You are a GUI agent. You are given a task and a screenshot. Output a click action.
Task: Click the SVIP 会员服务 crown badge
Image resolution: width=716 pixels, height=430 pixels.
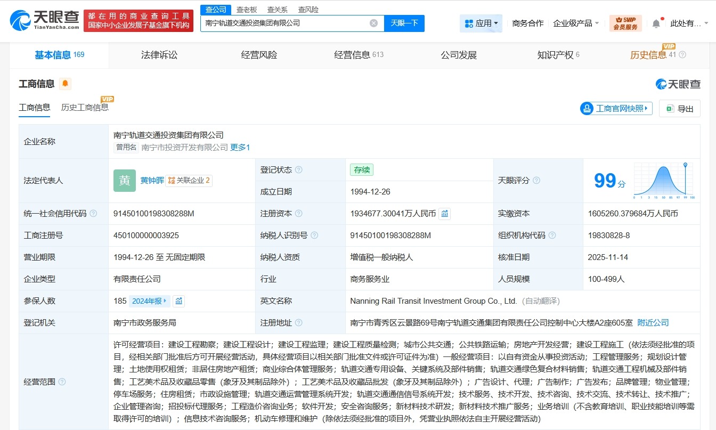(x=625, y=22)
